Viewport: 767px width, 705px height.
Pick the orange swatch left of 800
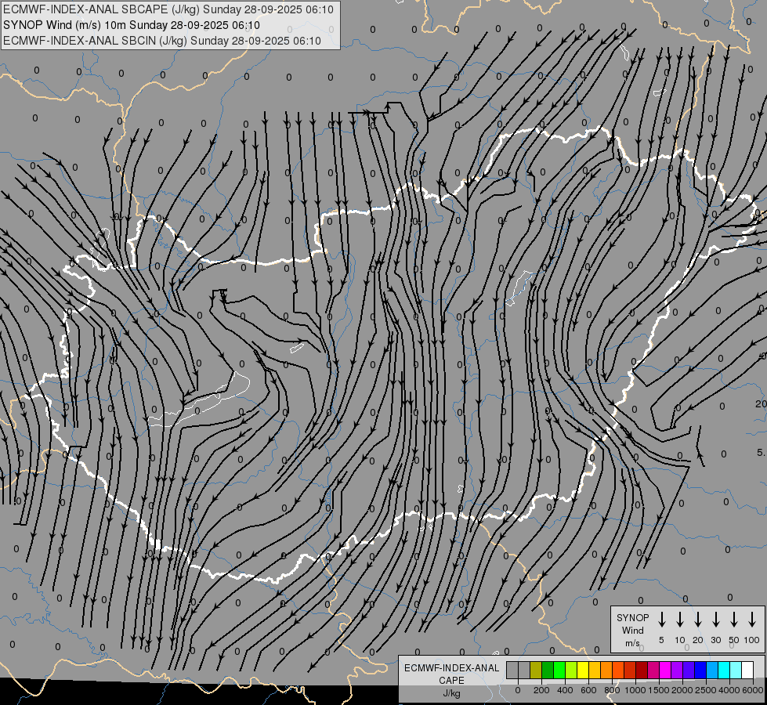coord(606,671)
